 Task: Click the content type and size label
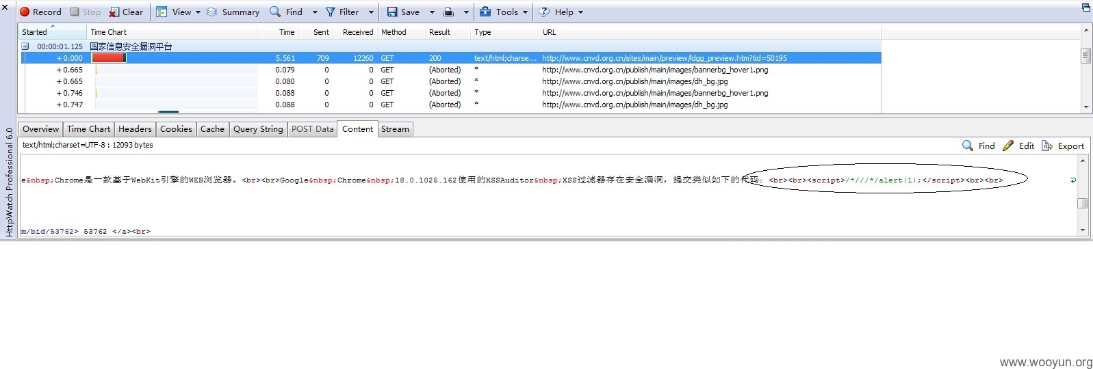click(88, 145)
